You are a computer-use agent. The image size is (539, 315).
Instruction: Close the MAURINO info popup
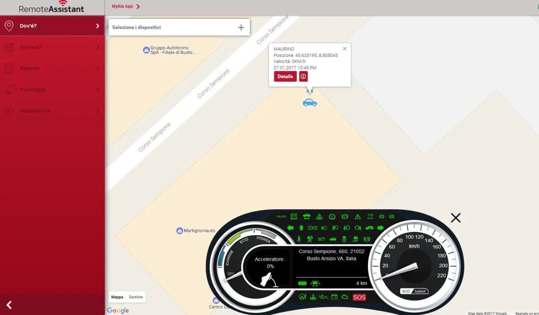[345, 48]
